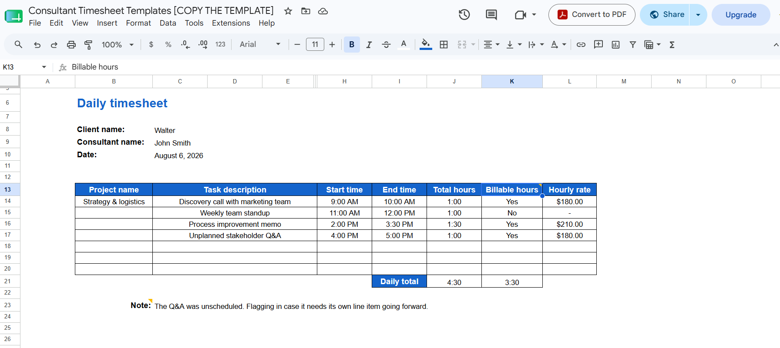This screenshot has width=780, height=348.
Task: Choose cell fill color bucket
Action: [x=426, y=44]
